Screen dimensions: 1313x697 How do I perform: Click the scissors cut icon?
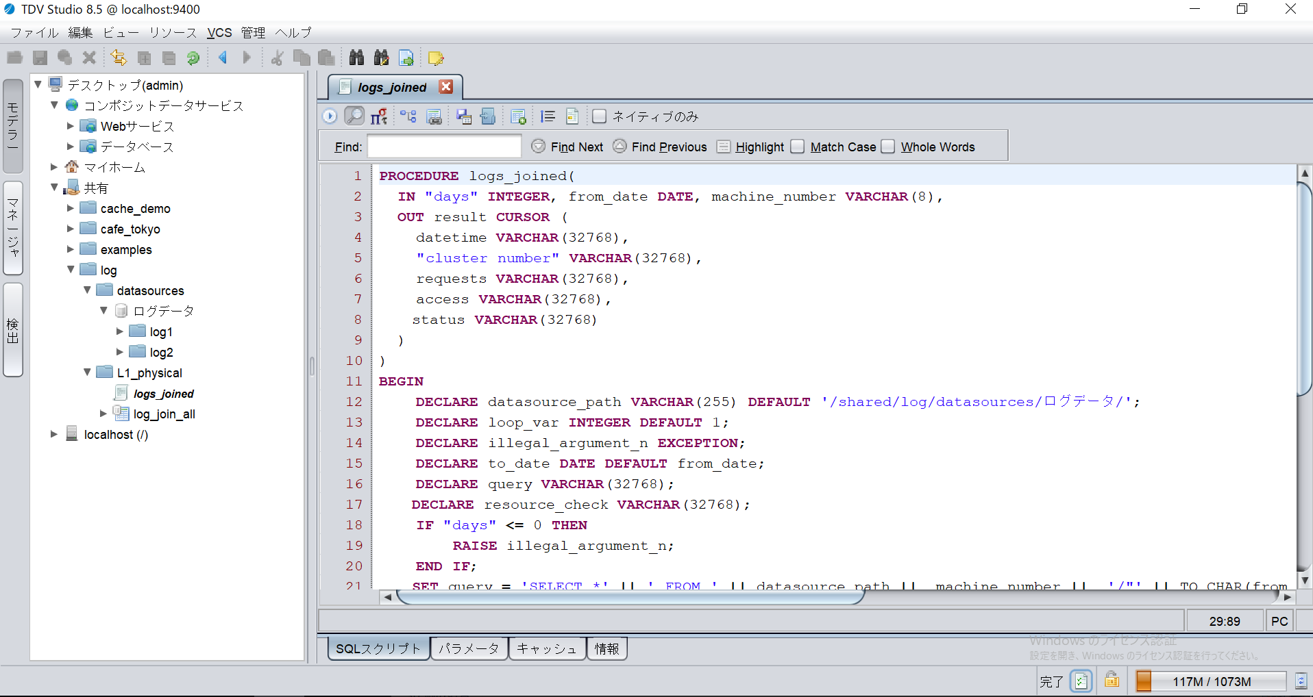277,58
